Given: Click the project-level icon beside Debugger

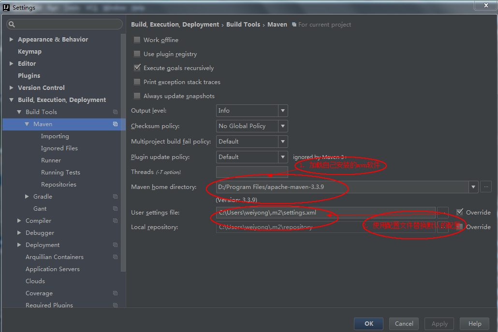Looking at the screenshot, I should click(115, 233).
